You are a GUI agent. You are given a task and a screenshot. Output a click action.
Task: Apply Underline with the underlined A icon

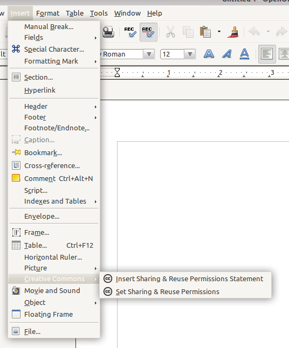pos(244,54)
